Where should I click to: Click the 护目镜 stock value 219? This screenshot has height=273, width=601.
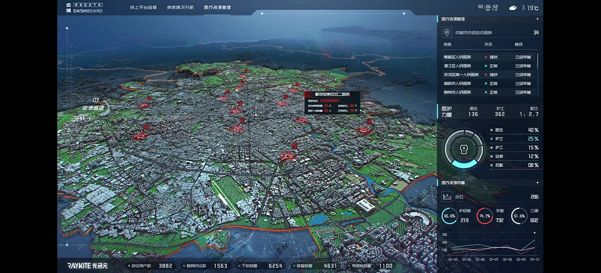(x=464, y=220)
